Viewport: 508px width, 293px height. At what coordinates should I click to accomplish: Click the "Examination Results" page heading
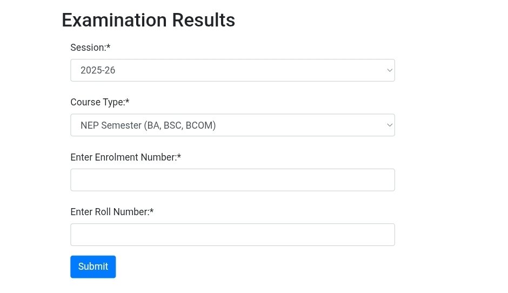tap(148, 20)
